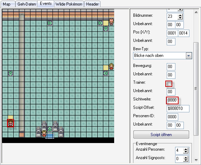The image size is (201, 165).
Task: Decrease Anzahl Personen value
Action: coord(186,152)
